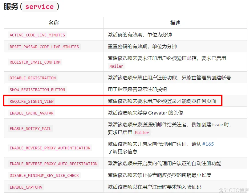The height and width of the screenshot is (196, 252).
Task: Click Mailer code in REGISTER_EMAIL_CONFIRM row
Action: 116,66
